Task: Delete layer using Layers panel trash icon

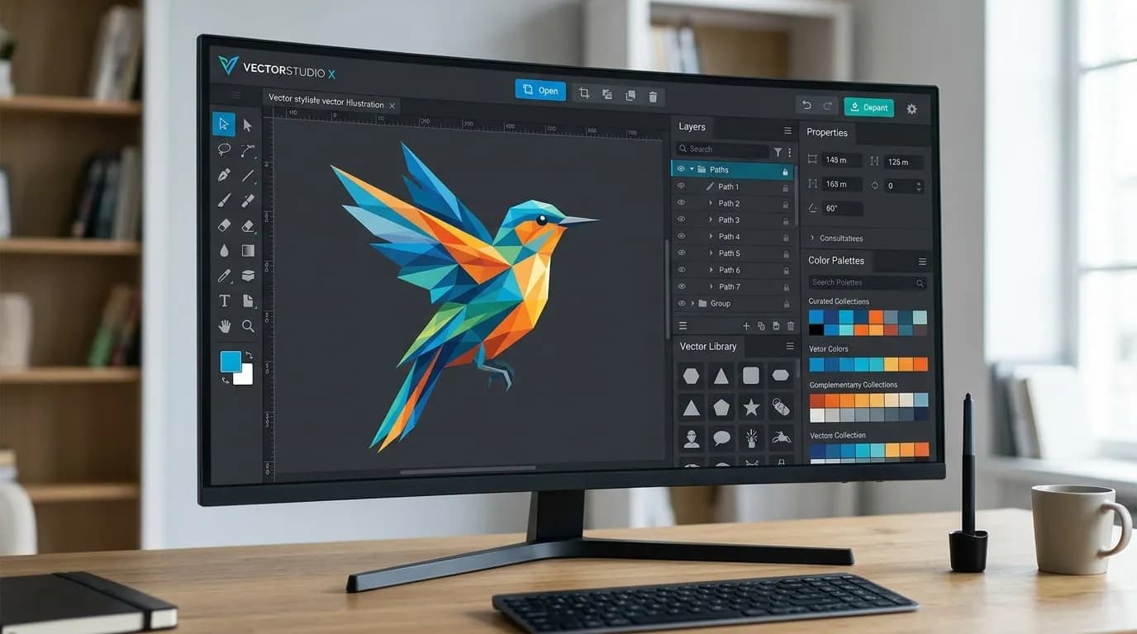Action: click(x=790, y=327)
